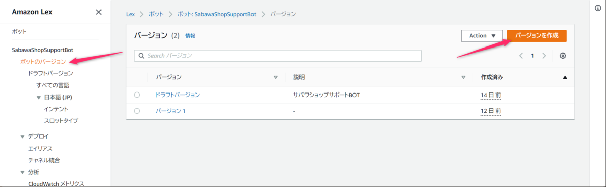606x187 pixels.
Task: Go to ボット breadcrumb link
Action: pyautogui.click(x=156, y=14)
